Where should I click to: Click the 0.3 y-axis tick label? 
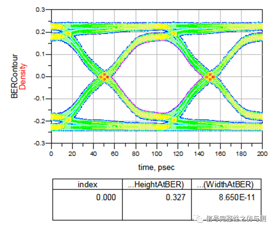coord(40,9)
